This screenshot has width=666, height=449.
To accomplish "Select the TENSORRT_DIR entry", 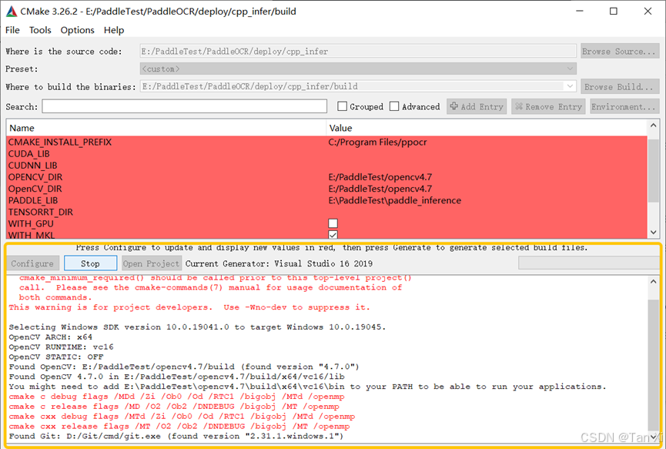I will [326, 212].
